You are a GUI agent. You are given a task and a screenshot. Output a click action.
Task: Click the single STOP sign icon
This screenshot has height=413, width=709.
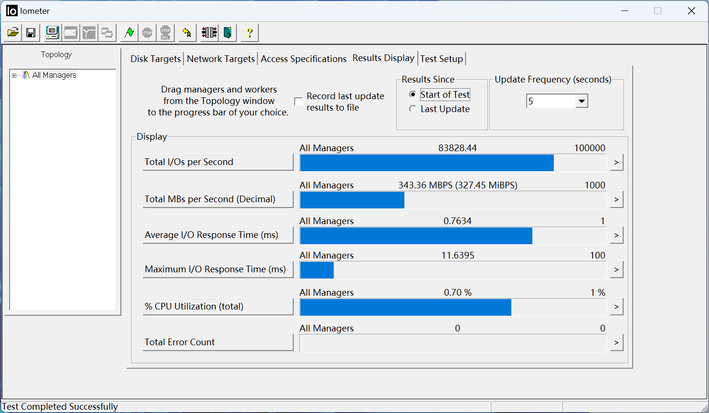tap(147, 33)
